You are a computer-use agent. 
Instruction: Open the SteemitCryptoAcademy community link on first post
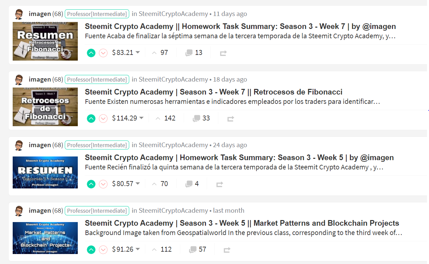point(173,14)
